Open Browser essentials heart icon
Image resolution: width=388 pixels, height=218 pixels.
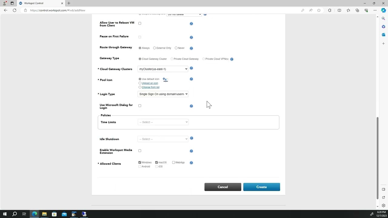tap(366, 10)
